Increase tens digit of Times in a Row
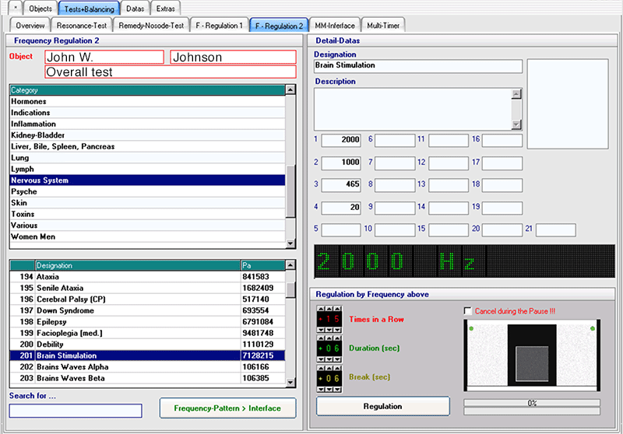 point(329,308)
